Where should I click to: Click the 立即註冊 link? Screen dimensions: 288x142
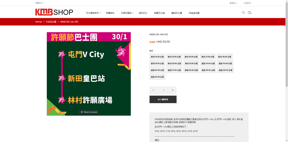tap(247, 3)
